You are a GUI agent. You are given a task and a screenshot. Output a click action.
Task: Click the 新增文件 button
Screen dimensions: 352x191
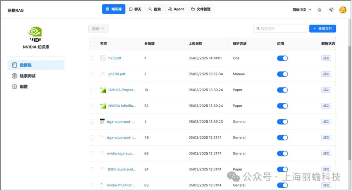[322, 29]
